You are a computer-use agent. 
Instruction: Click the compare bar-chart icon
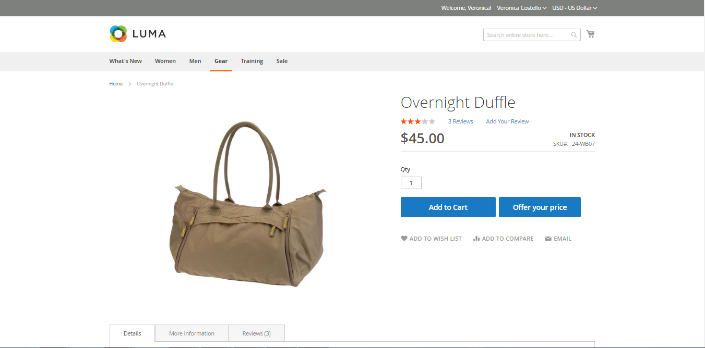476,239
